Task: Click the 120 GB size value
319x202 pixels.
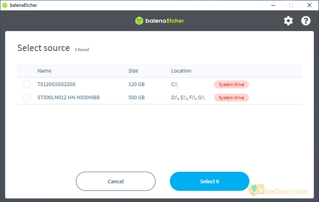Action: (136, 84)
